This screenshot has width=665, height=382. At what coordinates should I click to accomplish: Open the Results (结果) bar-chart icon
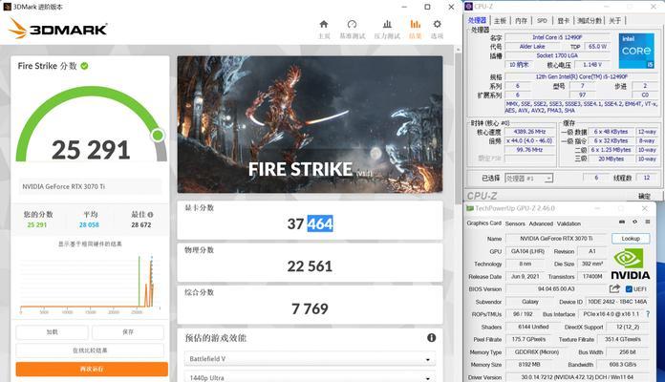point(416,24)
